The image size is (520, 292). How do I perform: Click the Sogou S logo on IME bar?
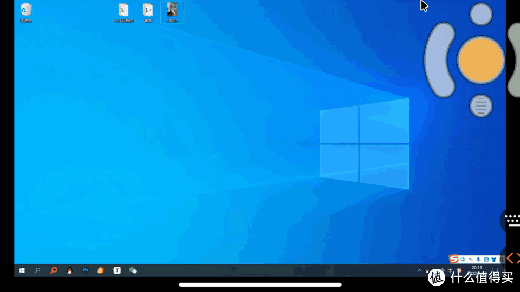click(453, 258)
